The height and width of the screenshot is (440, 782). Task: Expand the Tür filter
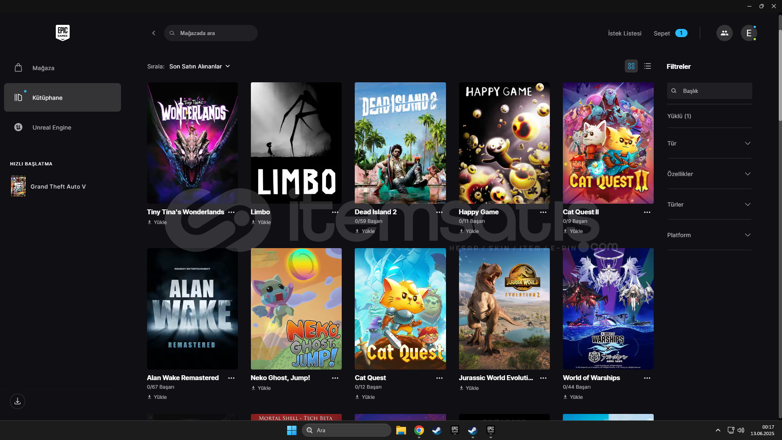(x=709, y=143)
